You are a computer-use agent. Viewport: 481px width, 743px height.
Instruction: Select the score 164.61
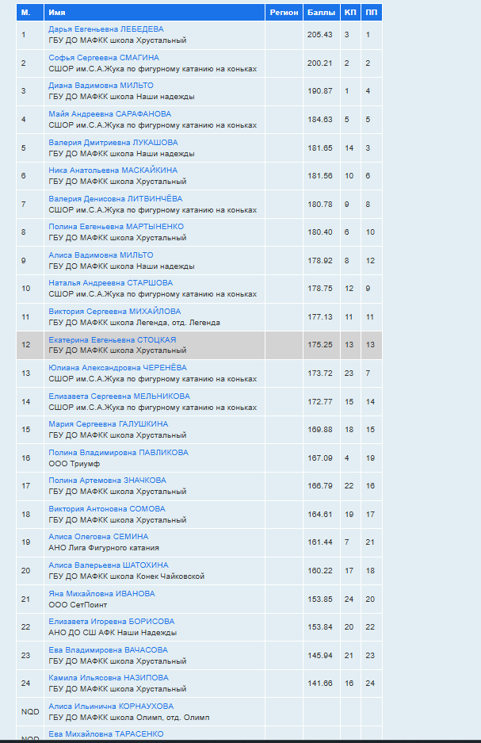(320, 515)
